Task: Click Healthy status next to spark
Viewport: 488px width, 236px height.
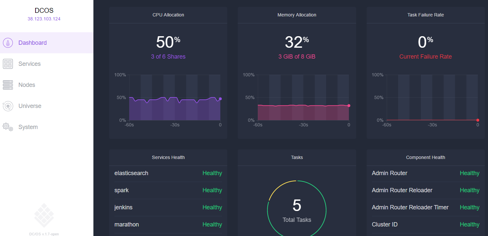Action: [x=212, y=190]
